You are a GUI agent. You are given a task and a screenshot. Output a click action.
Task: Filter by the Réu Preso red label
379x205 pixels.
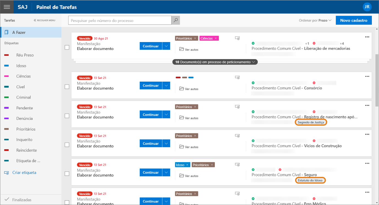pos(25,55)
